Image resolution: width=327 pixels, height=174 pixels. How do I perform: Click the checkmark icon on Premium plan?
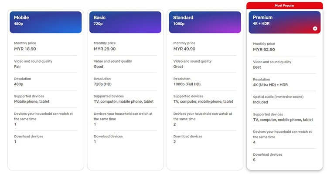tap(315, 29)
